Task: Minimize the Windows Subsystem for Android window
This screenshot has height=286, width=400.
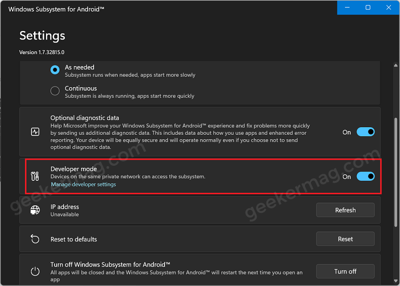Action: [x=347, y=8]
